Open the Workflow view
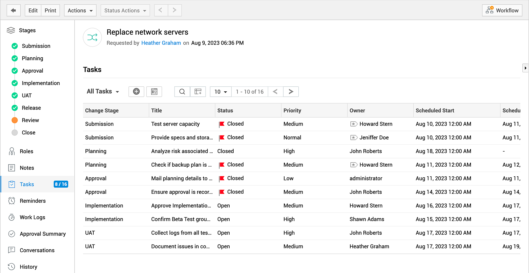This screenshot has height=273, width=529. point(502,11)
